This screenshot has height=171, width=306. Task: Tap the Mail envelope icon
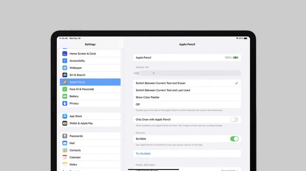pos(65,143)
